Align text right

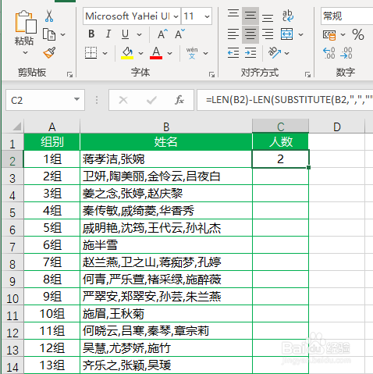268,34
